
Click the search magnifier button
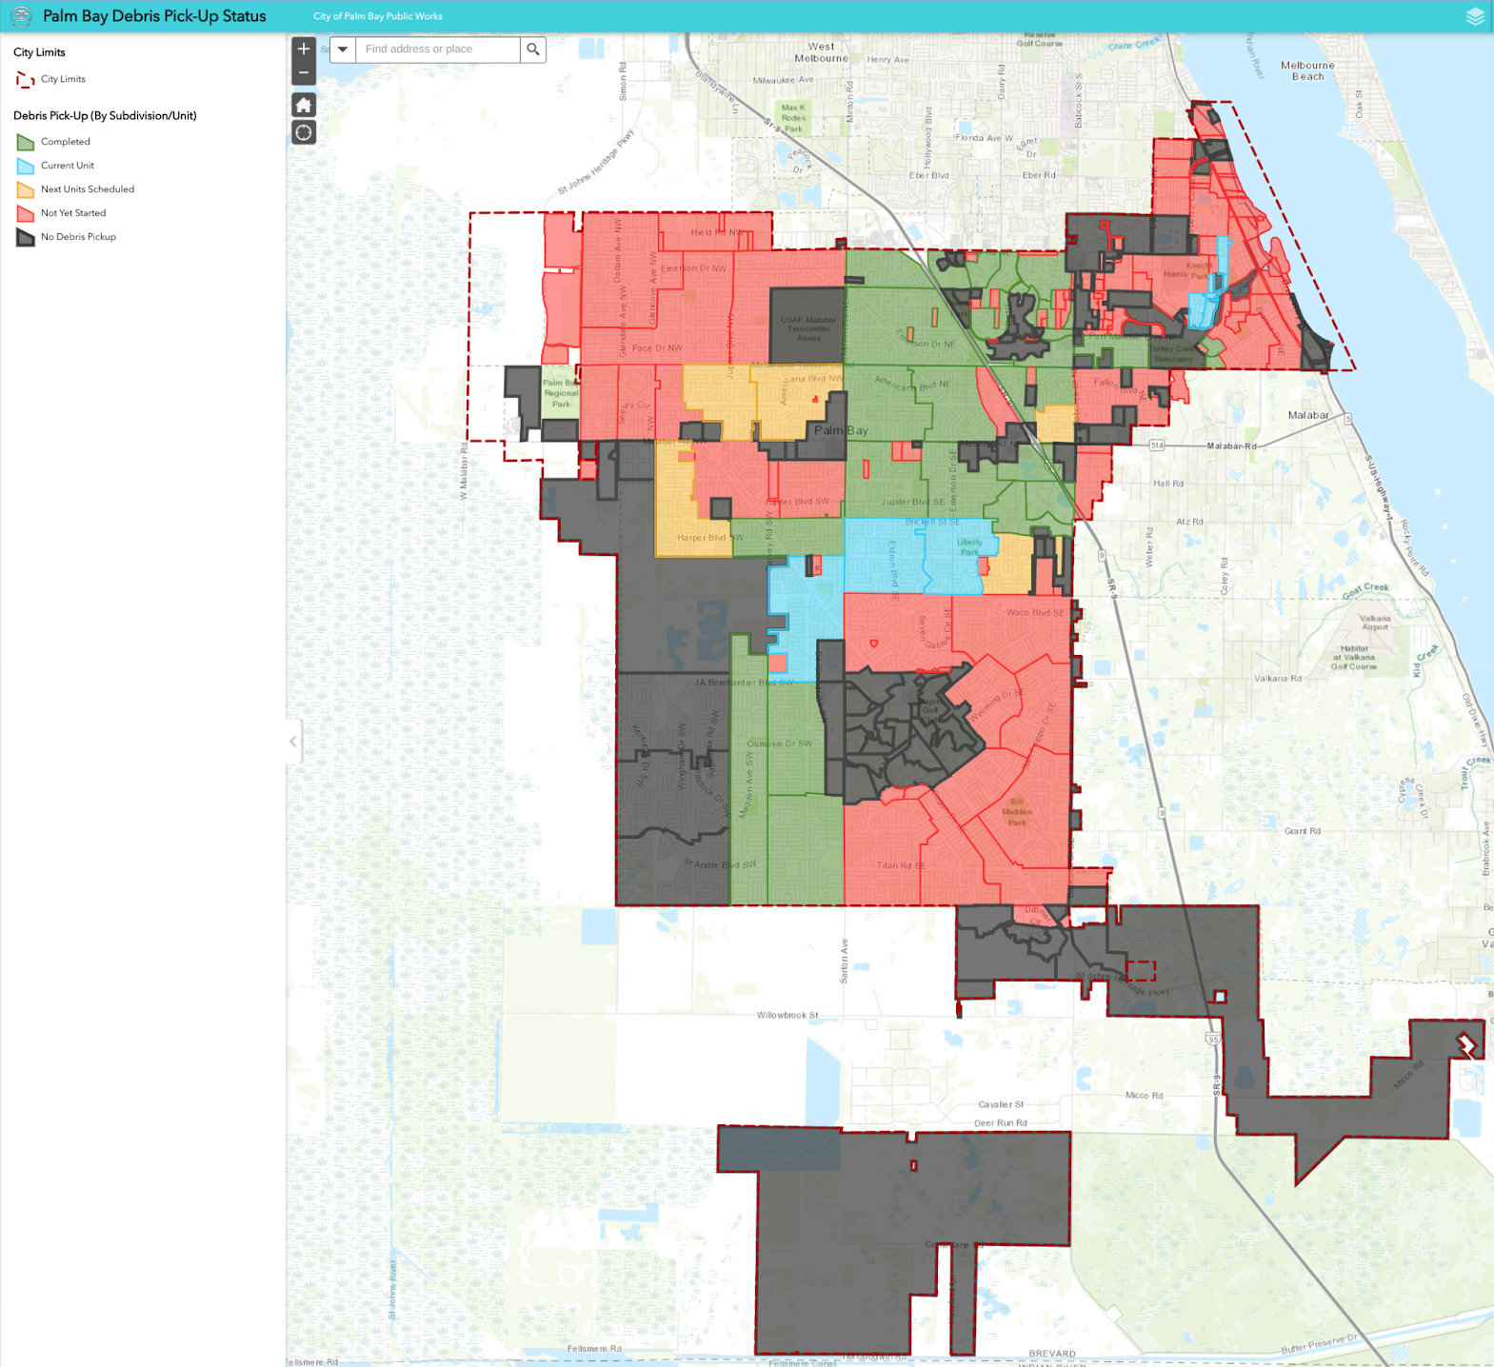click(x=533, y=50)
